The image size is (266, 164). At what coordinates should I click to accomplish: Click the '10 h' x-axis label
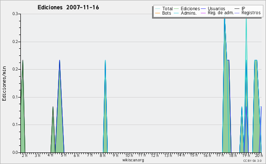[x=129, y=155]
